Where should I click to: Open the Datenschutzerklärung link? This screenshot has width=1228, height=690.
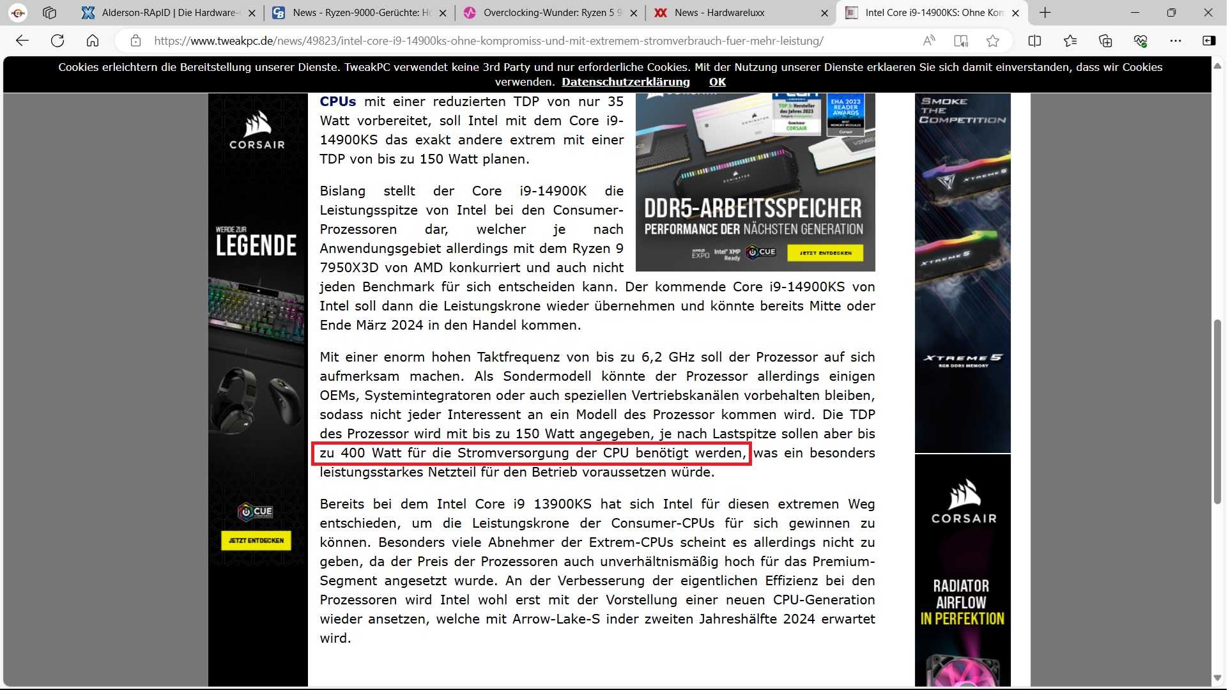(x=626, y=82)
